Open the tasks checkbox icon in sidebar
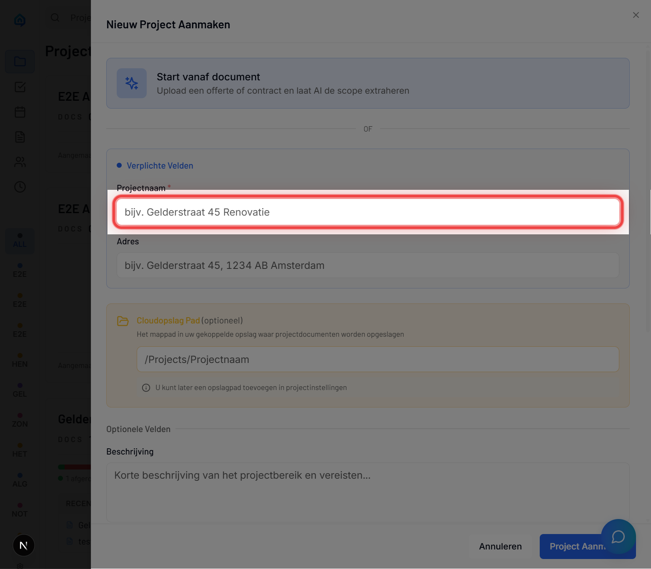 (20, 87)
